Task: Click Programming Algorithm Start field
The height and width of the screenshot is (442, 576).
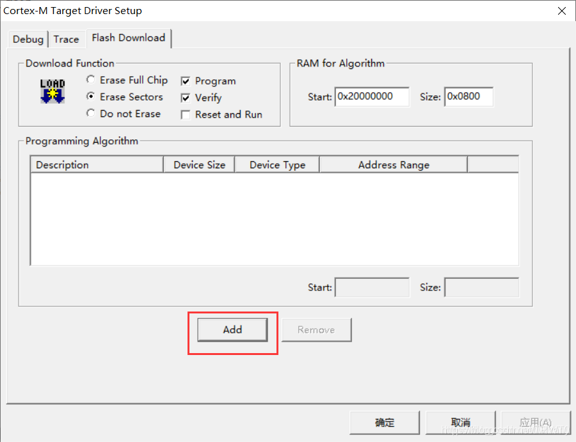Action: 372,287
